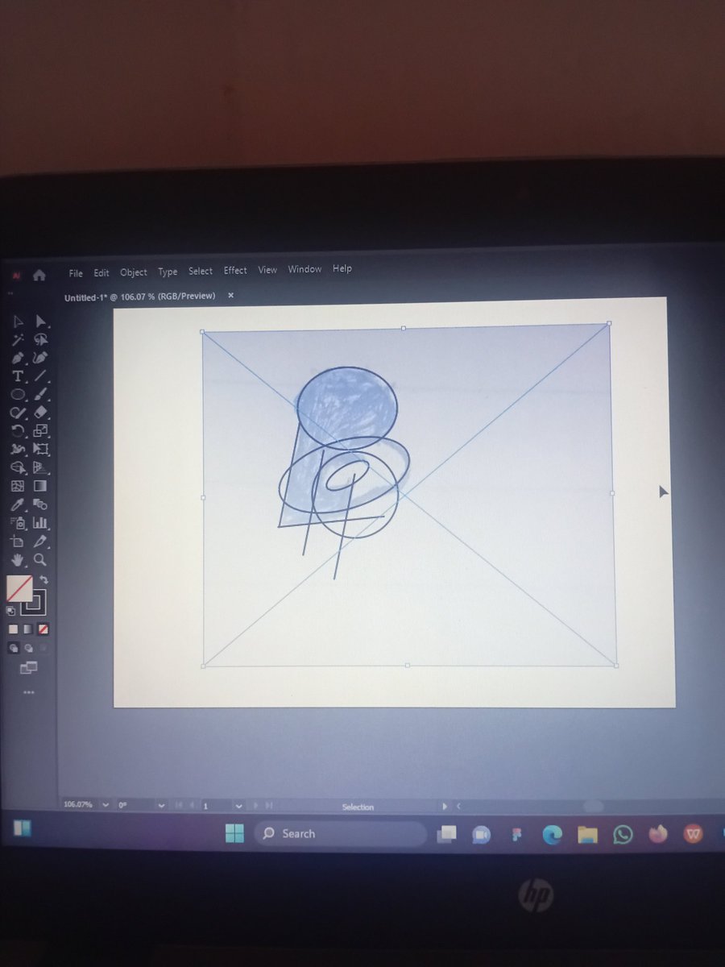Select the Ellipse tool

pos(18,394)
